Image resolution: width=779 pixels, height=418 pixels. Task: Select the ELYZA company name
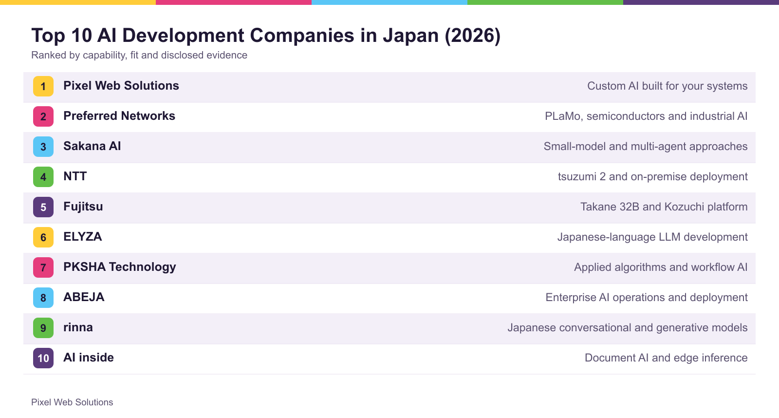point(83,237)
